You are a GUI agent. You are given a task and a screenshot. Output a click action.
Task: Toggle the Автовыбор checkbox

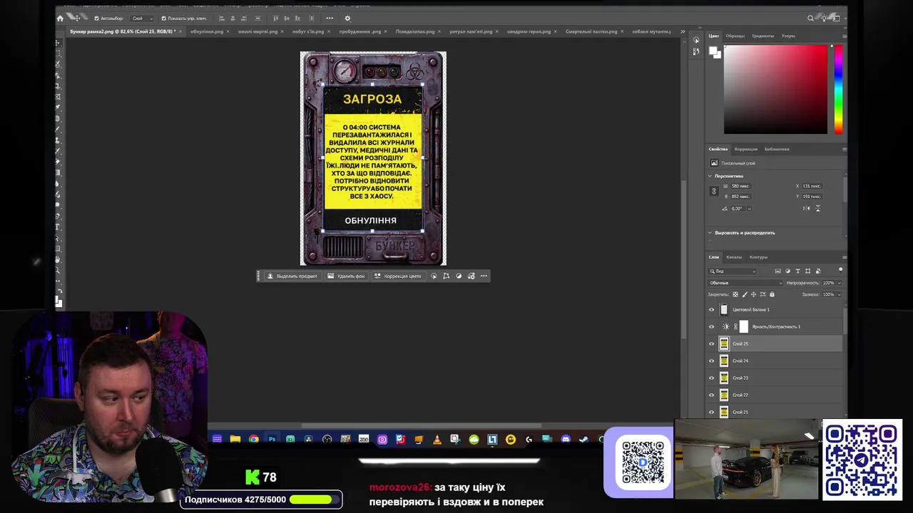click(97, 19)
